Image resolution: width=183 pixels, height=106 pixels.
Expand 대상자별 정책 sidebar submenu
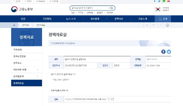(37, 70)
